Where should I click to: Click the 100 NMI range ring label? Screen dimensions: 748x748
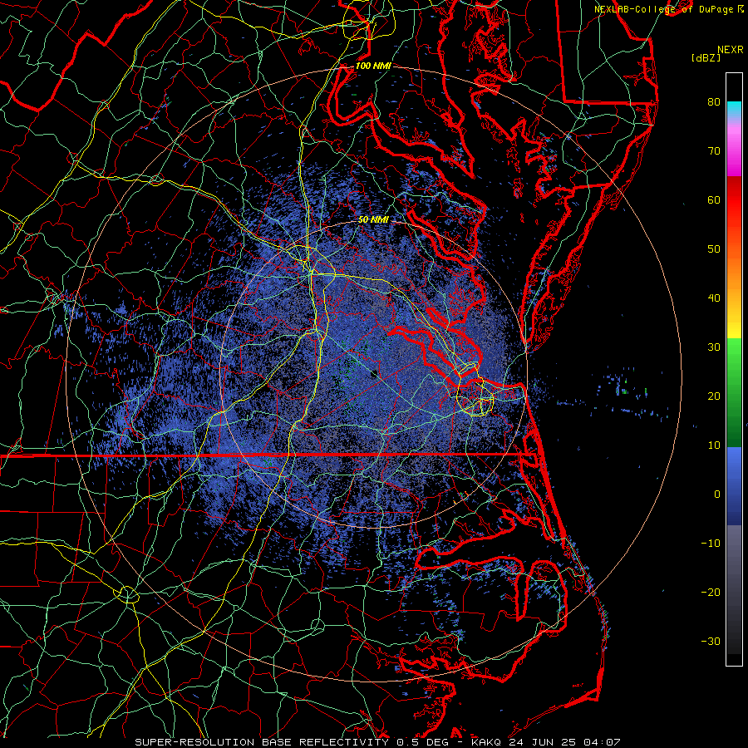point(373,66)
